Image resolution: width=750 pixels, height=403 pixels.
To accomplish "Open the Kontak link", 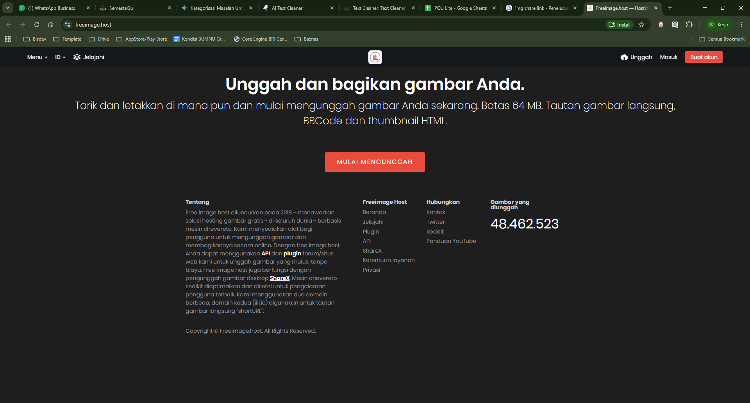I will (436, 212).
